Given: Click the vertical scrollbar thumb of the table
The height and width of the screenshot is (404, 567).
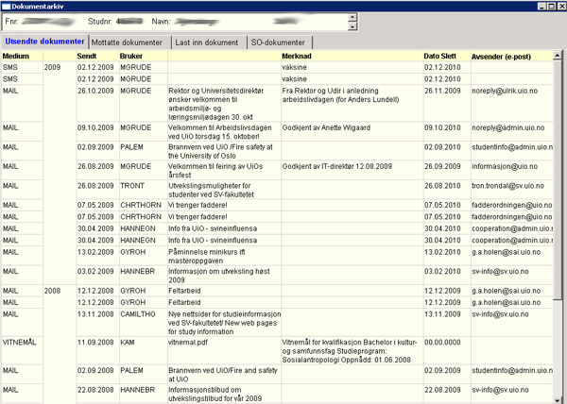Looking at the screenshot, I should [558, 179].
